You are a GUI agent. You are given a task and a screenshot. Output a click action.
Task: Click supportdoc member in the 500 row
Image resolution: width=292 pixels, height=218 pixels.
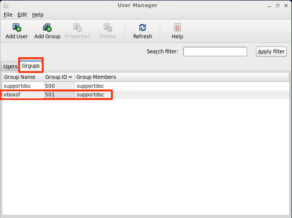coord(90,86)
